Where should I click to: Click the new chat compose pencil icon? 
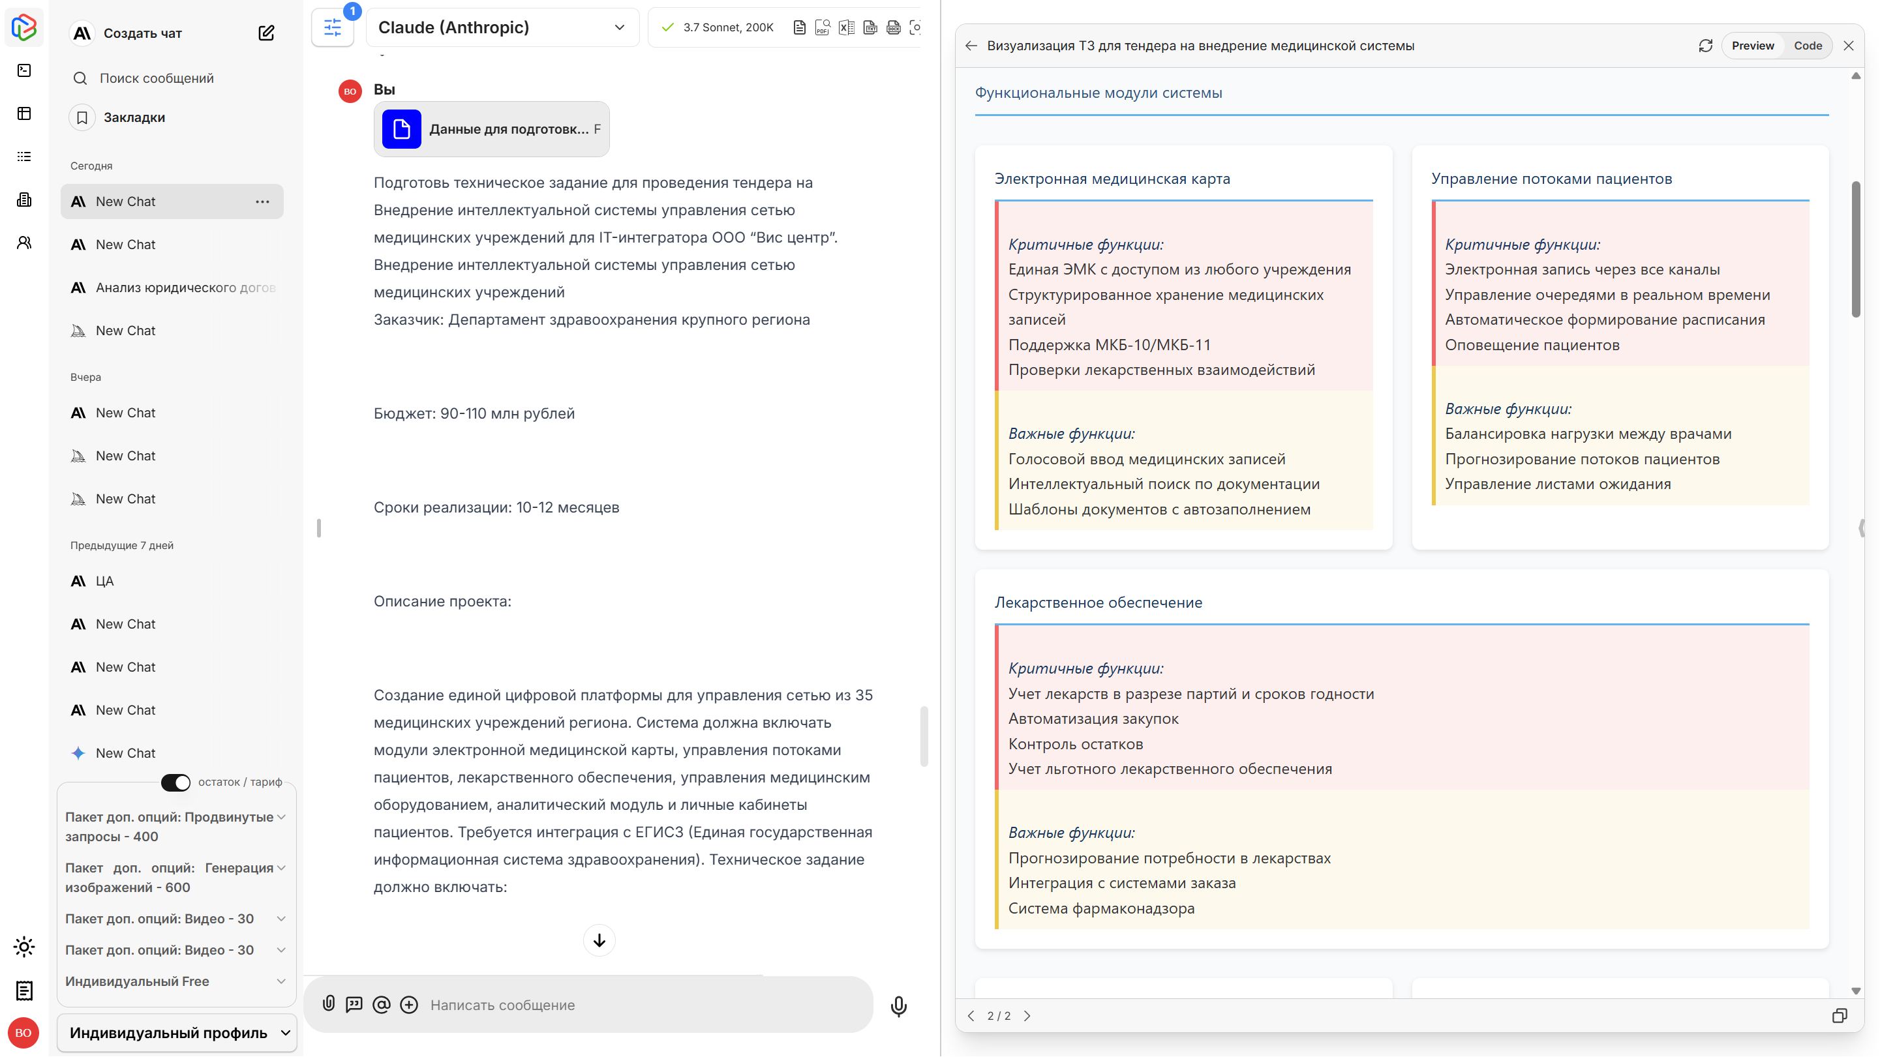coord(266,33)
